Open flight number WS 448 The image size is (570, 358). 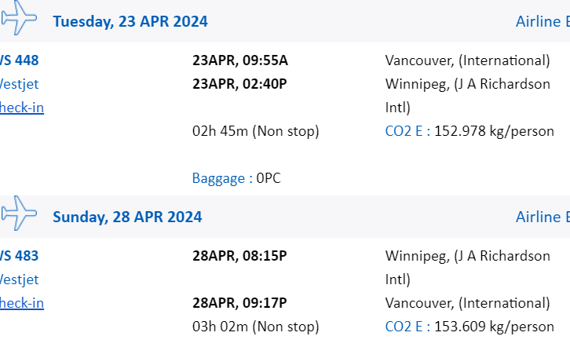click(20, 60)
